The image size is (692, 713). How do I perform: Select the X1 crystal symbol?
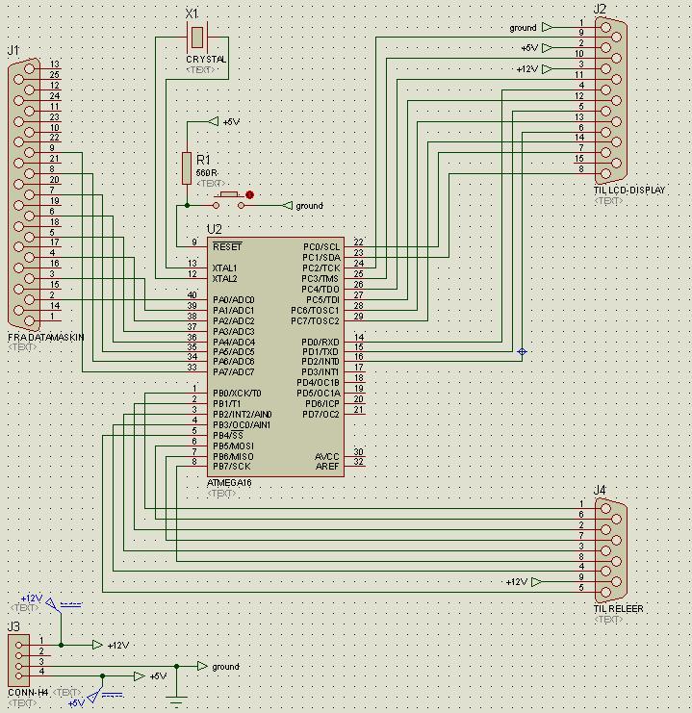click(197, 38)
